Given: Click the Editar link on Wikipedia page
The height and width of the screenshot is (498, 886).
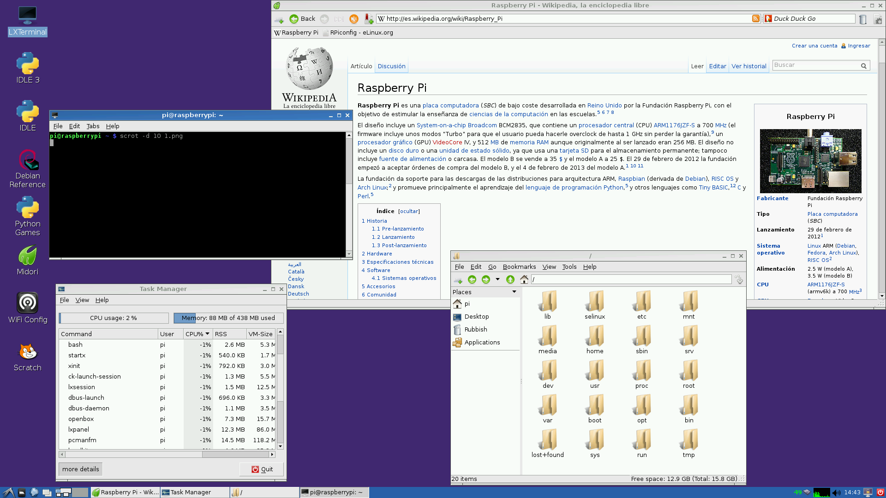Looking at the screenshot, I should [x=718, y=65].
